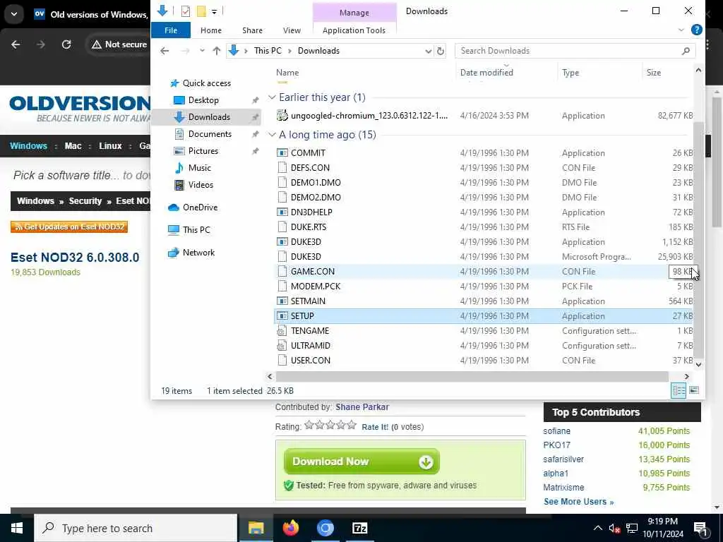Collapse the A long time ago group

point(272,135)
